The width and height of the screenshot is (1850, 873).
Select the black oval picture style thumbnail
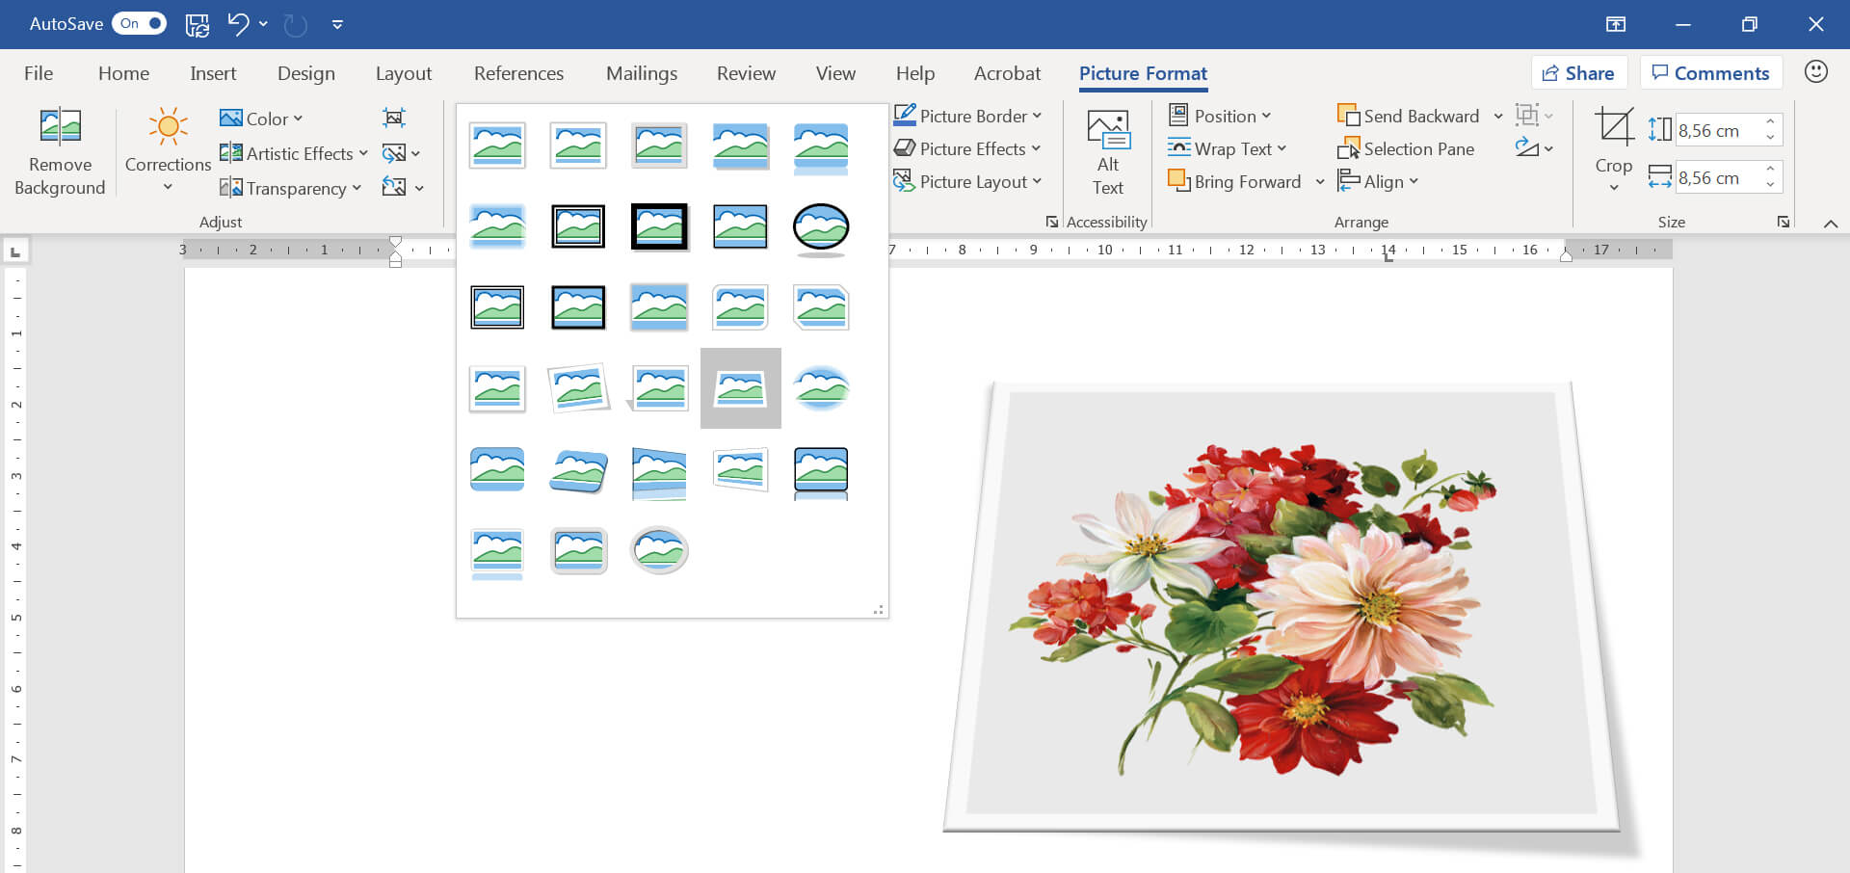[821, 227]
